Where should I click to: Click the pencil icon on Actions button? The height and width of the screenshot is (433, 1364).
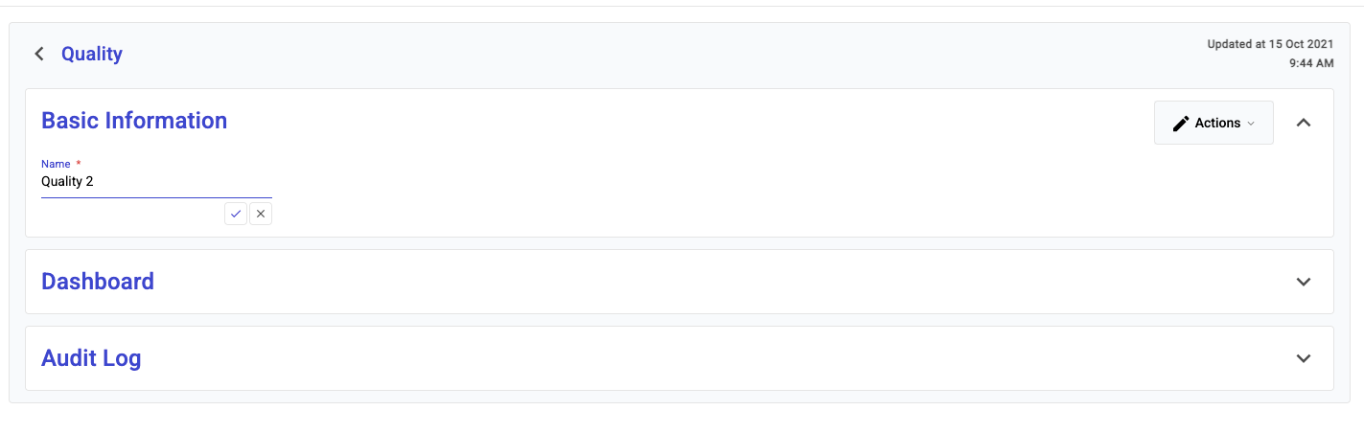pos(1181,123)
